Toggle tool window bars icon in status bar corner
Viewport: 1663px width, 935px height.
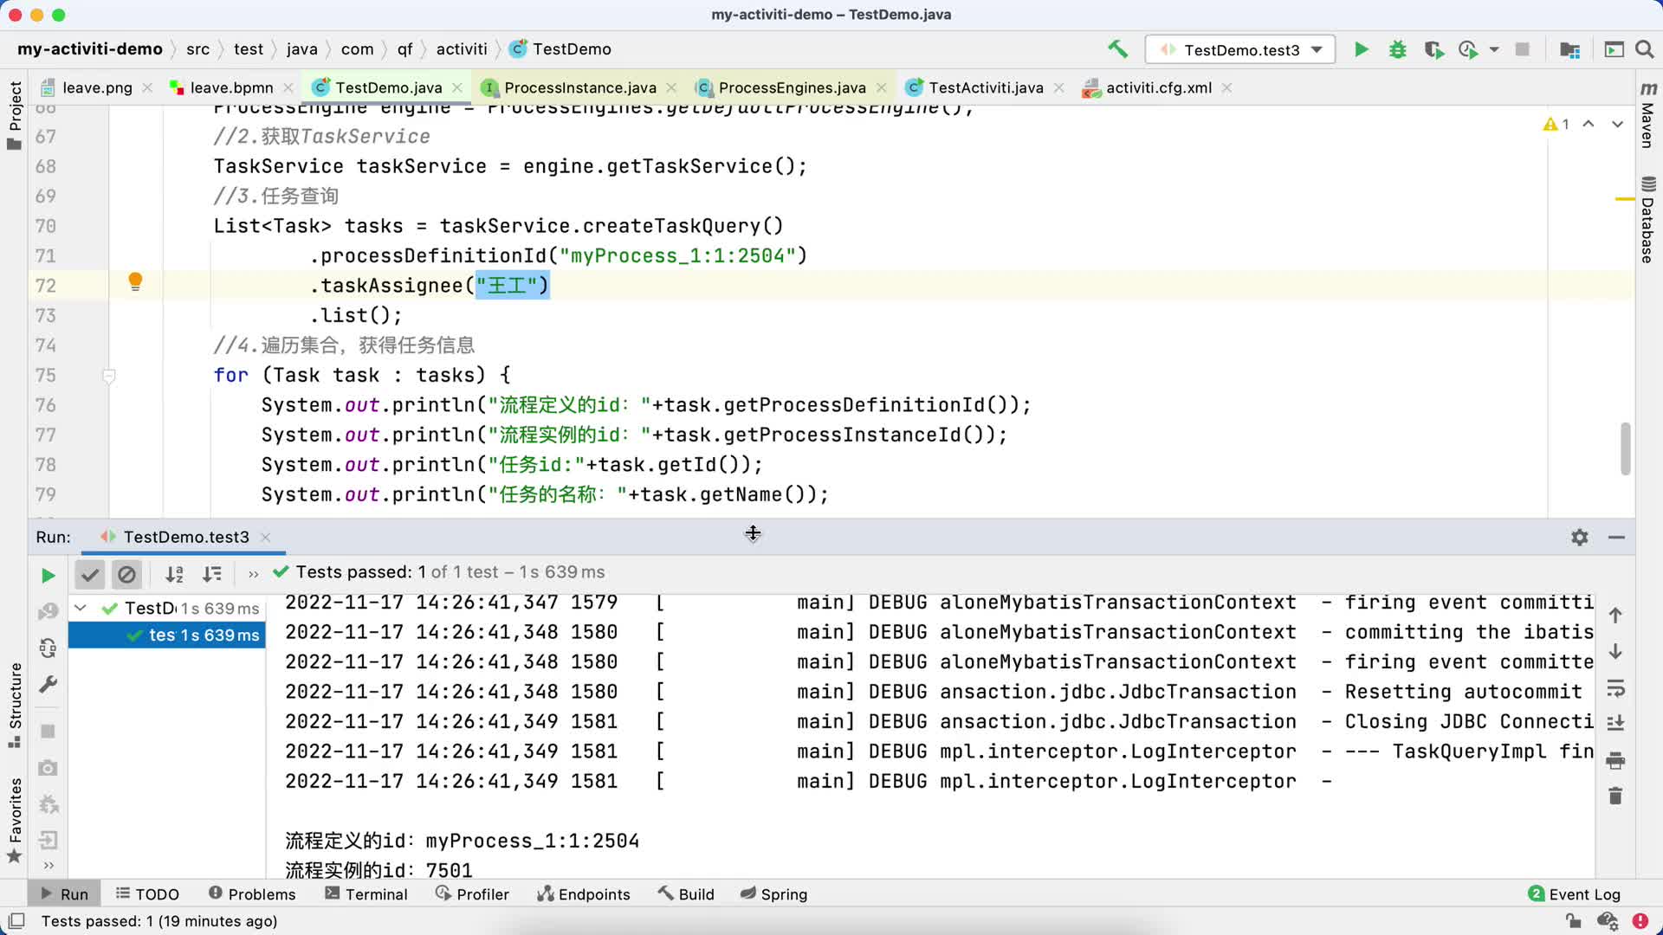(x=16, y=921)
